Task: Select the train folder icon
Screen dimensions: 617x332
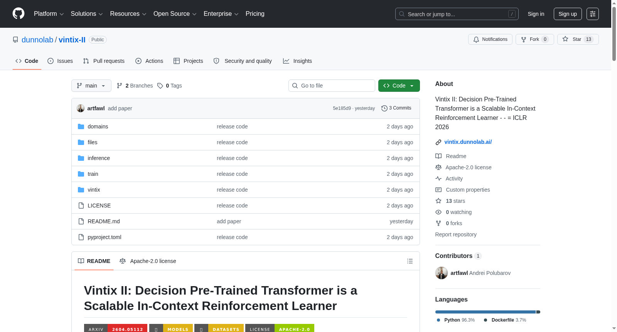Action: (81, 174)
